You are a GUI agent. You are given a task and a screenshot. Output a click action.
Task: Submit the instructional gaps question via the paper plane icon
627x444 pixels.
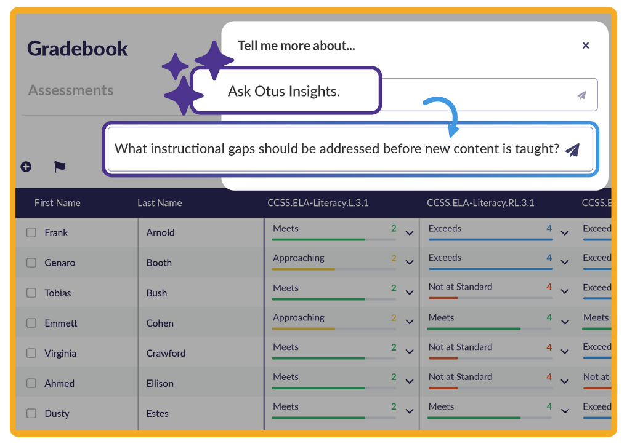point(572,149)
